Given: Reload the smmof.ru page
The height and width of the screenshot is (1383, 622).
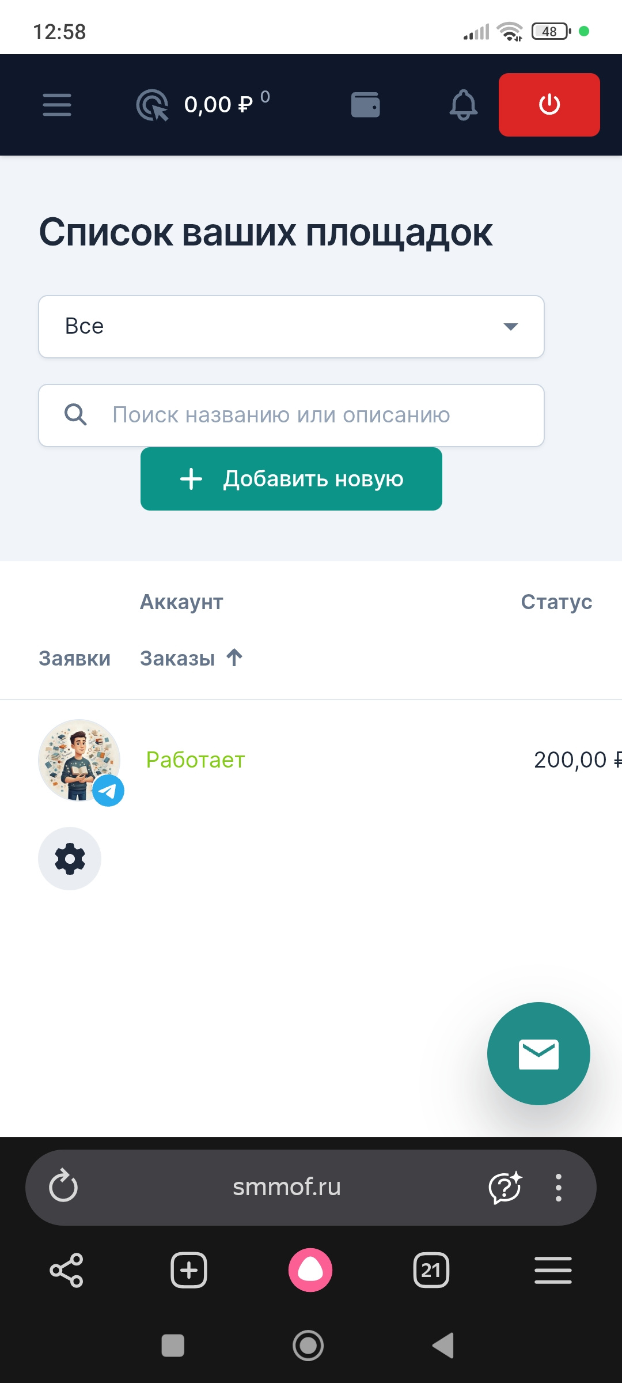Looking at the screenshot, I should coord(63,1187).
